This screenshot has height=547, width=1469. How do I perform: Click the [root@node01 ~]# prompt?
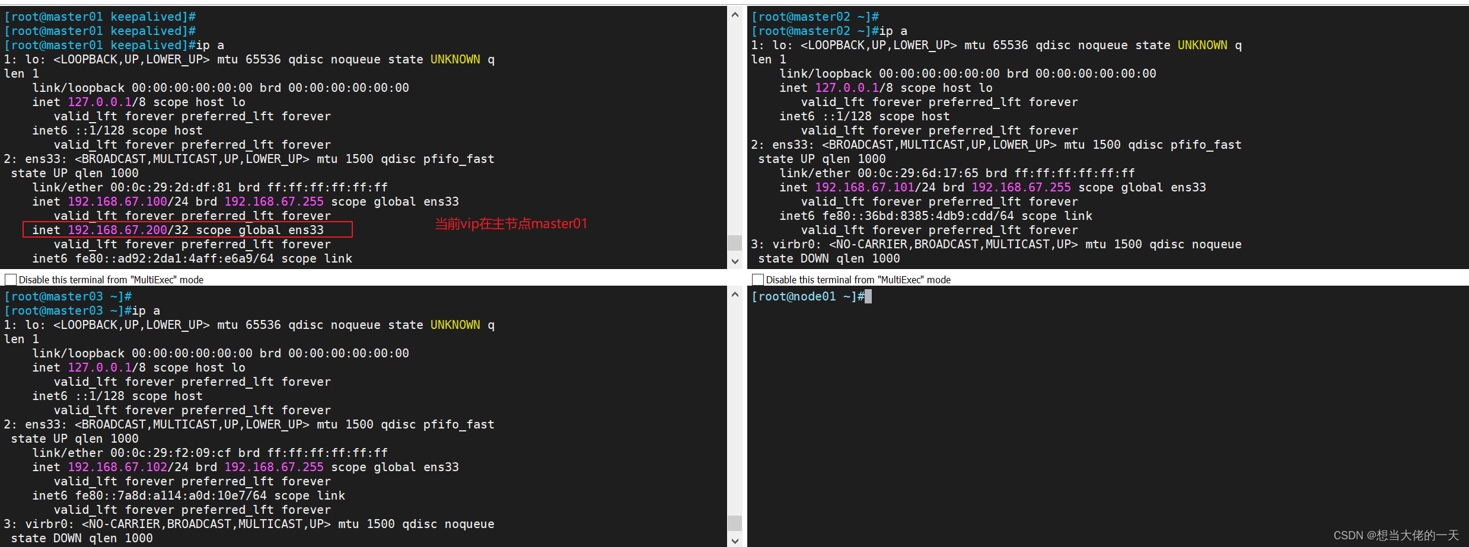[x=808, y=296]
